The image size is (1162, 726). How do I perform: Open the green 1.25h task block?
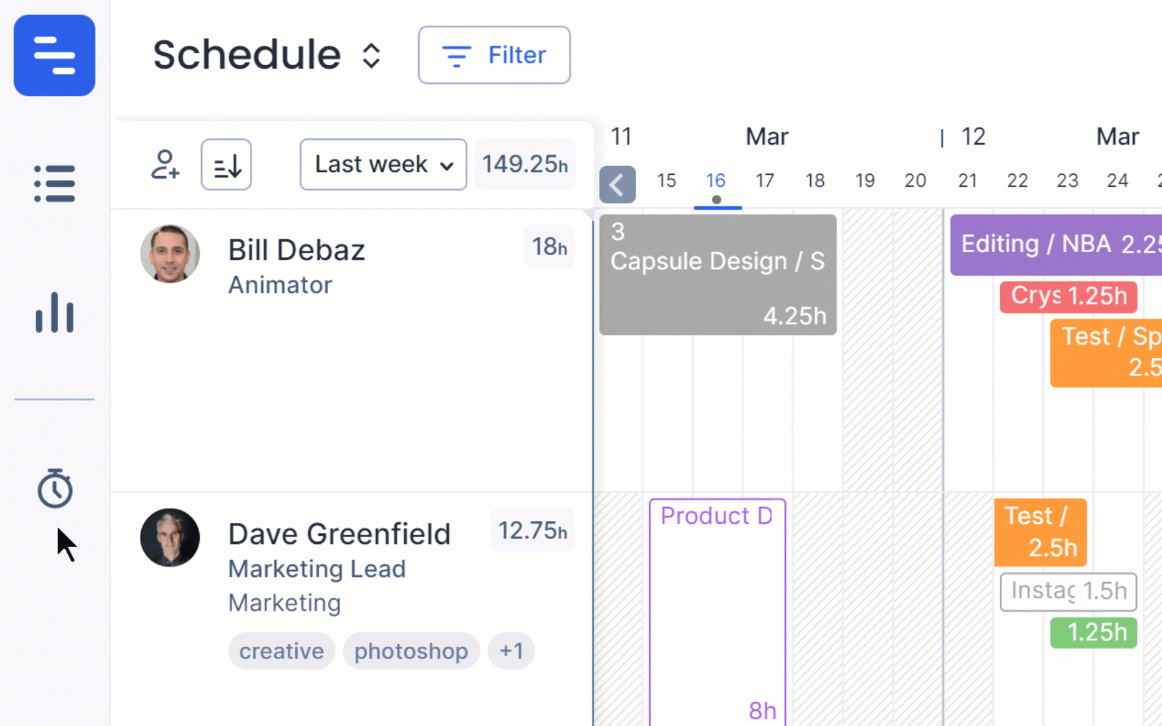tap(1093, 633)
